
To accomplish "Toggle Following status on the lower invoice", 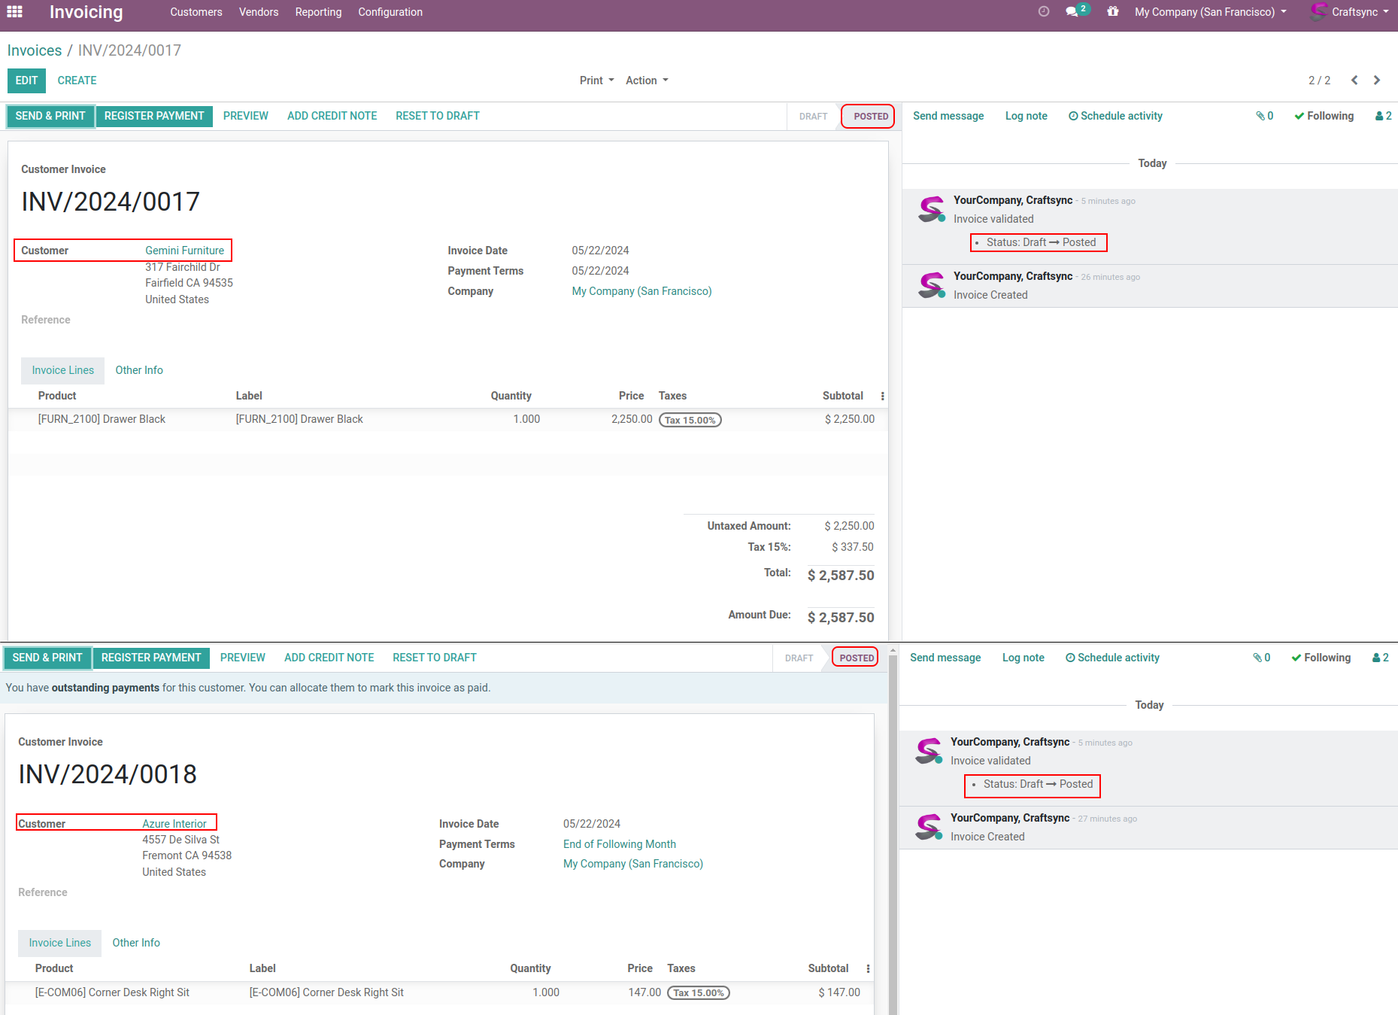I will pos(1321,658).
